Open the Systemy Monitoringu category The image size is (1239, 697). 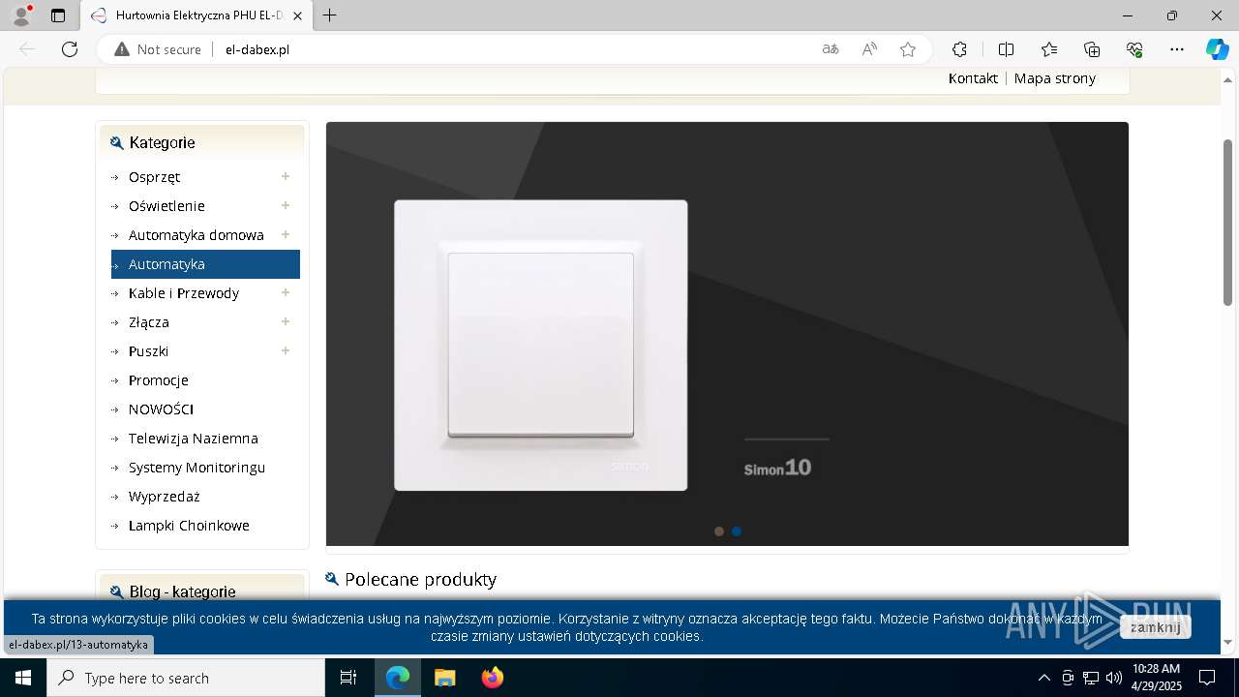196,468
